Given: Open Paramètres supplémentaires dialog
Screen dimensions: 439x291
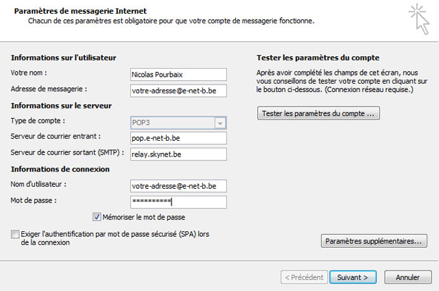Looking at the screenshot, I should pyautogui.click(x=375, y=241).
